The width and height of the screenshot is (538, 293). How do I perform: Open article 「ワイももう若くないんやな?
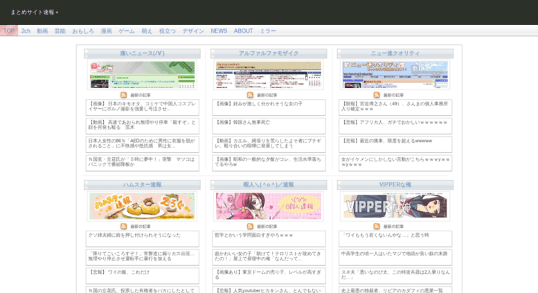point(395,239)
